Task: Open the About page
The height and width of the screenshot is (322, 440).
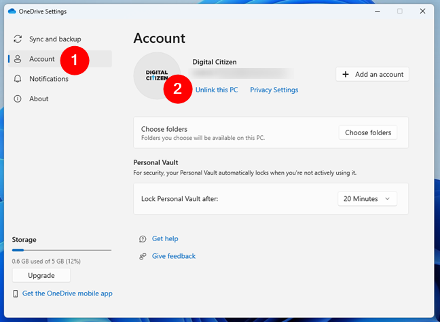Action: (60, 99)
